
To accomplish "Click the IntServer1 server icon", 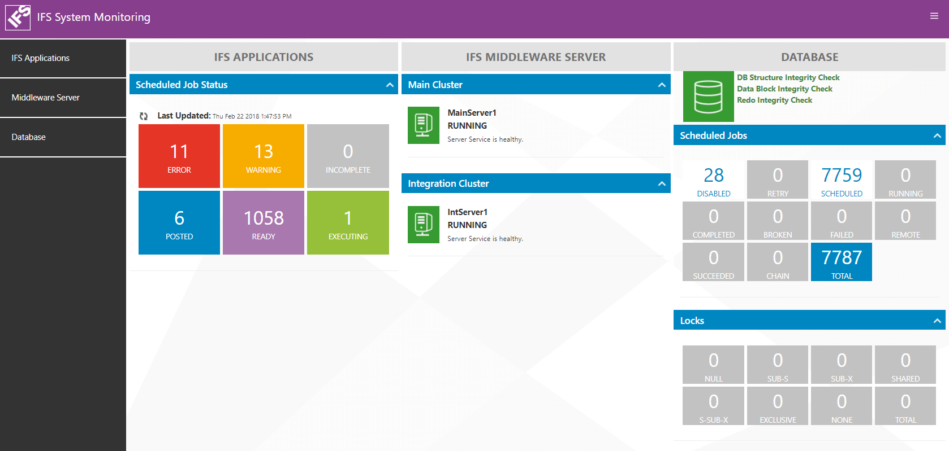I will pos(424,225).
